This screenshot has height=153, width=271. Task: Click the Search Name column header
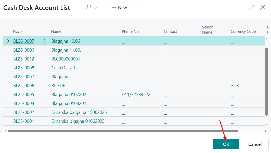pyautogui.click(x=208, y=30)
